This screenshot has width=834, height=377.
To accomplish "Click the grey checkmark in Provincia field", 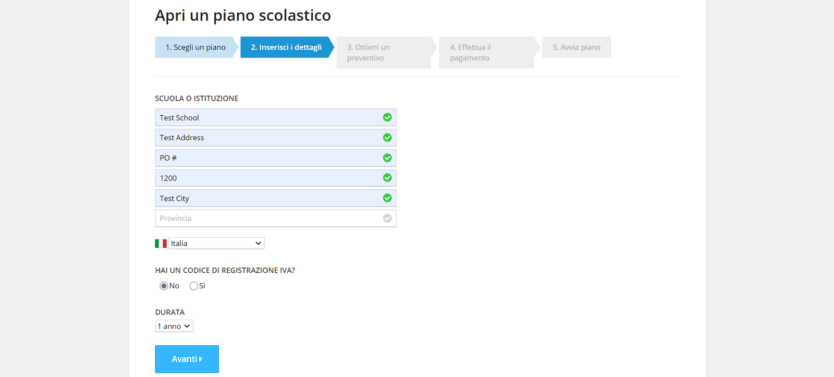I will click(x=387, y=218).
